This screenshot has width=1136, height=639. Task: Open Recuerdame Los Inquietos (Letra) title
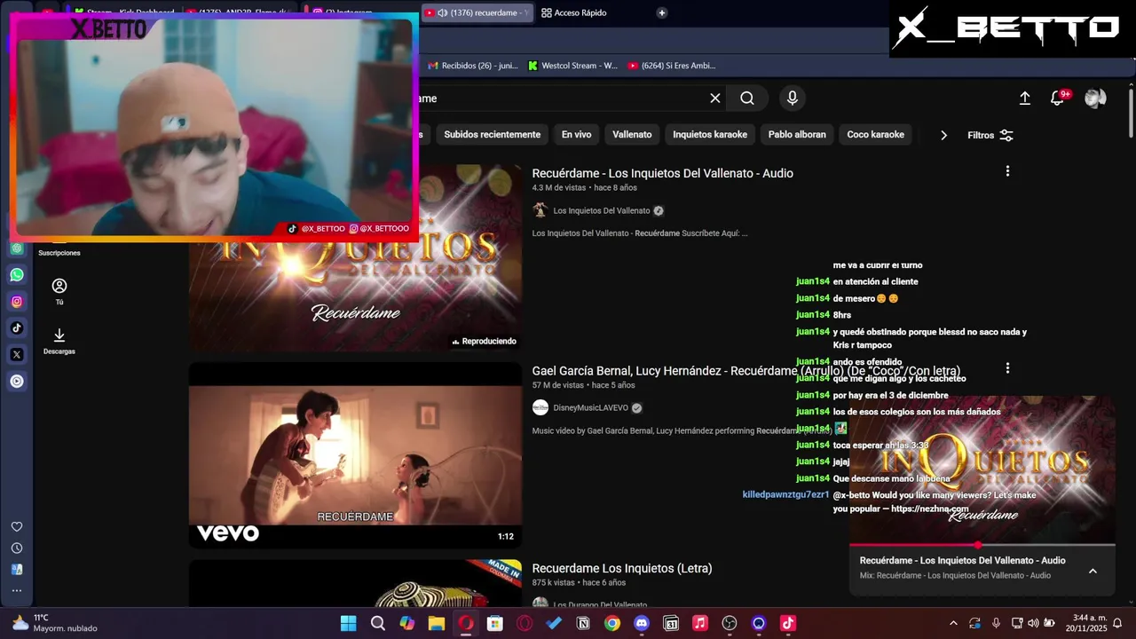(x=622, y=568)
